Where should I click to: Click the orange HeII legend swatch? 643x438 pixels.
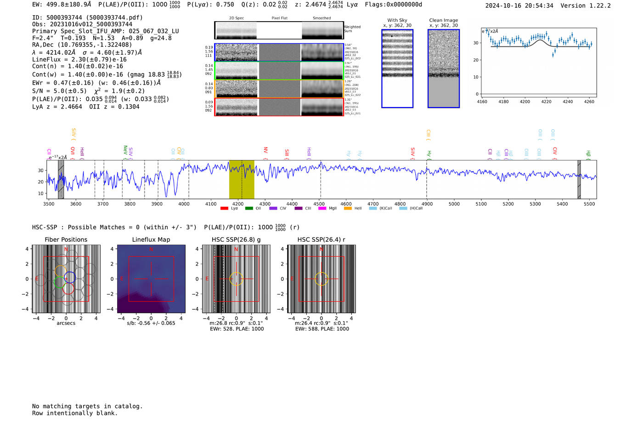click(x=348, y=208)
